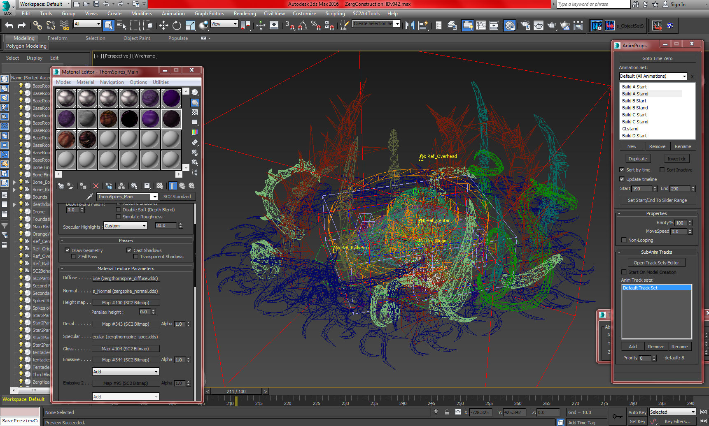Click the Render Setup icon
This screenshot has width=709, height=426.
pyautogui.click(x=525, y=25)
